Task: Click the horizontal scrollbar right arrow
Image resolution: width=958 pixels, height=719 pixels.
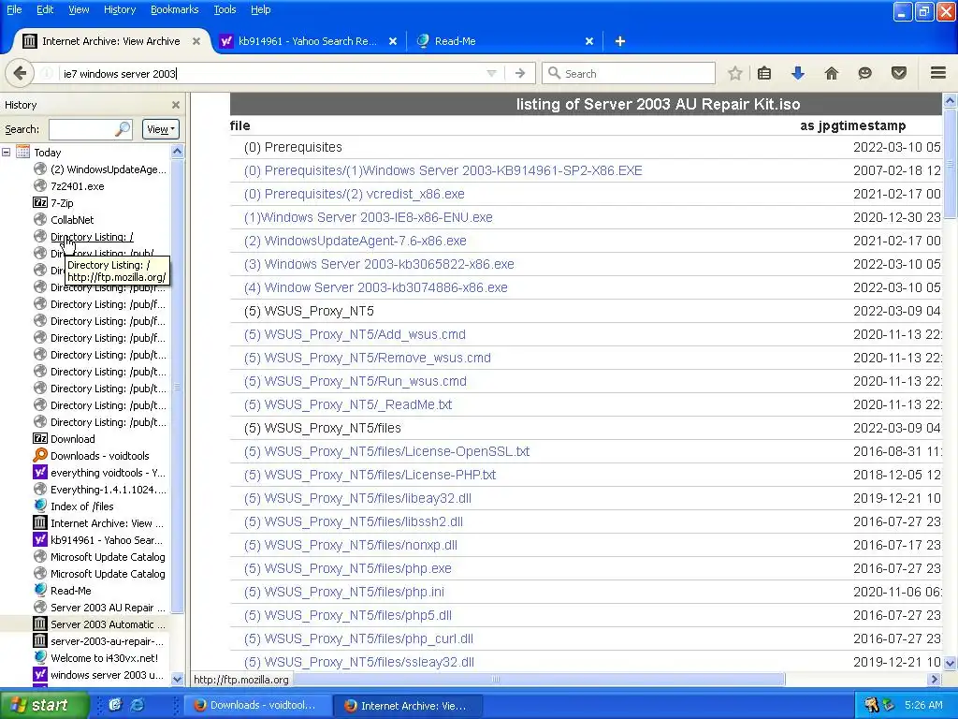Action: (933, 679)
